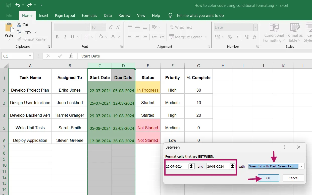Screen dimensions: 312x195
Task: Open the Font Name dropdown
Action: point(88,27)
